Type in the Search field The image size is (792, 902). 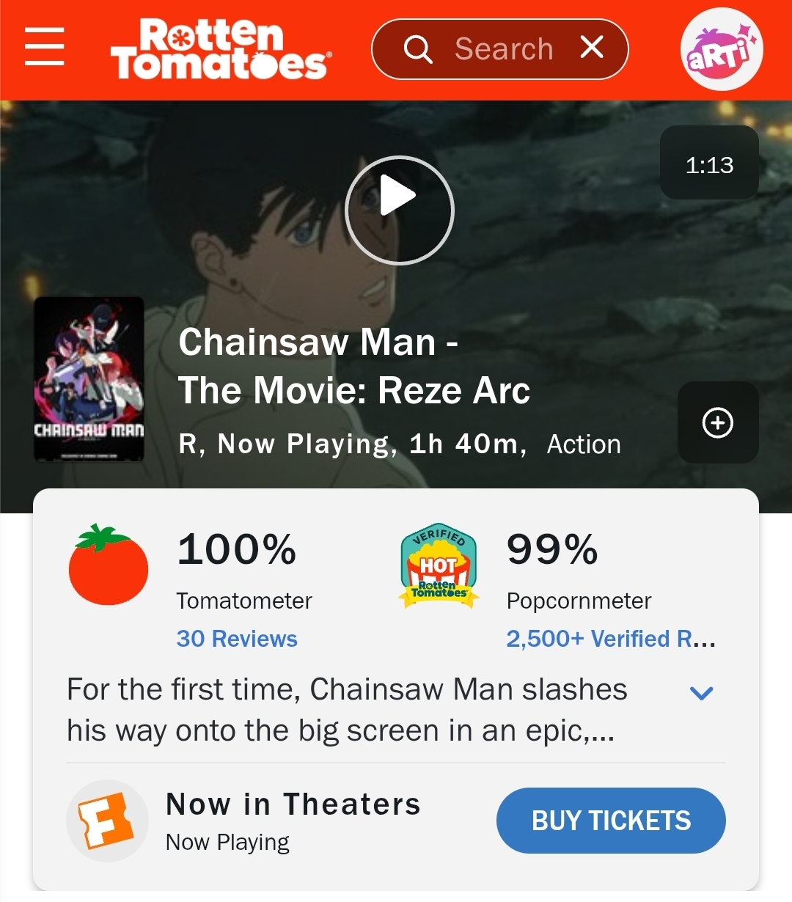pos(504,49)
